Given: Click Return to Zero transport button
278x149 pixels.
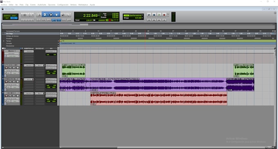Looking at the screenshot, I should coord(149,20).
